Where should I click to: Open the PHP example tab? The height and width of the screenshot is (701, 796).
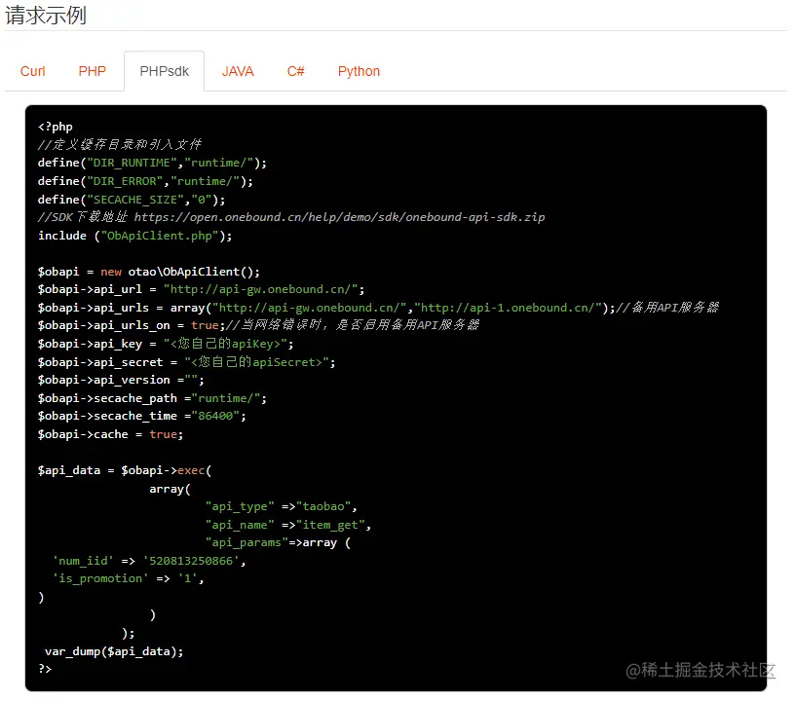(92, 71)
